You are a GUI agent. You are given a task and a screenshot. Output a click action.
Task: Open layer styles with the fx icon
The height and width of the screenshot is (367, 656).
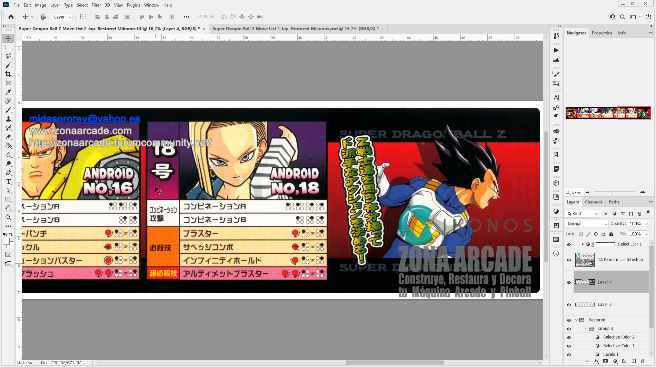tap(596, 361)
